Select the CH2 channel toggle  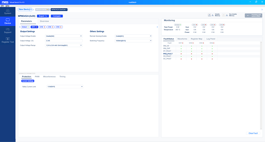42,27
